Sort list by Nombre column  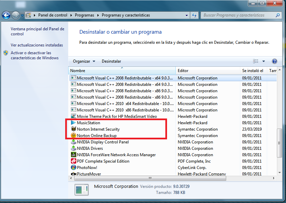coord(122,71)
